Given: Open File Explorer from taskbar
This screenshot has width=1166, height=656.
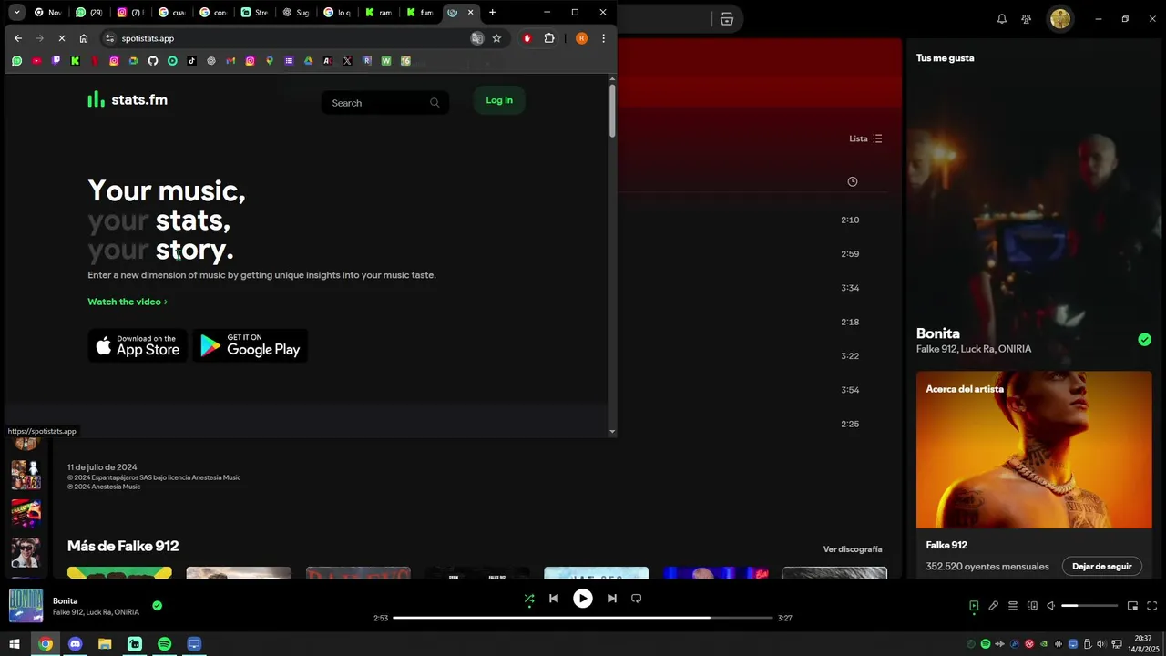Looking at the screenshot, I should tap(105, 644).
